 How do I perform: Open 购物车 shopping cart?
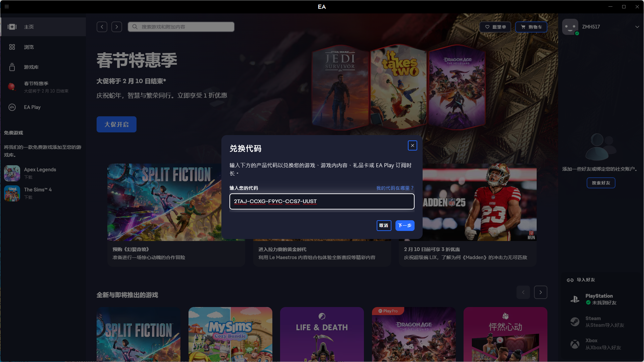click(531, 27)
